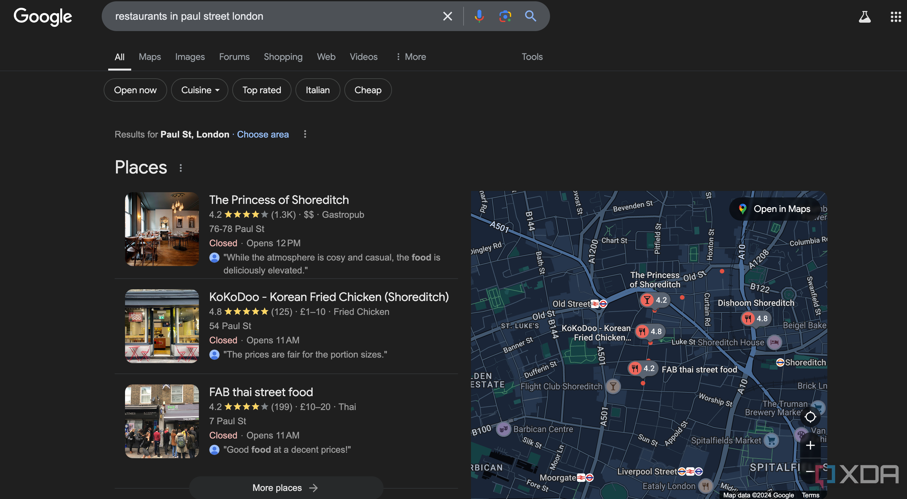Toggle the Italian filter chip

coord(317,90)
